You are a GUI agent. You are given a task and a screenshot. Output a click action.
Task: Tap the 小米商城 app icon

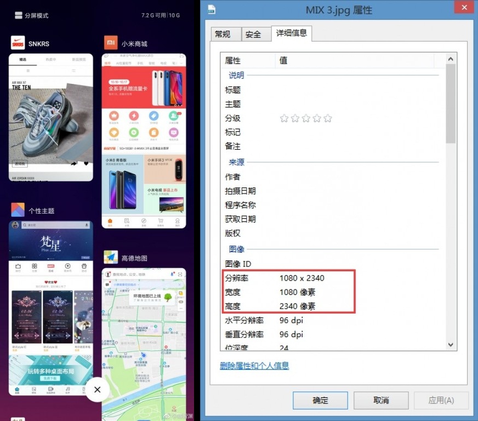tap(111, 43)
